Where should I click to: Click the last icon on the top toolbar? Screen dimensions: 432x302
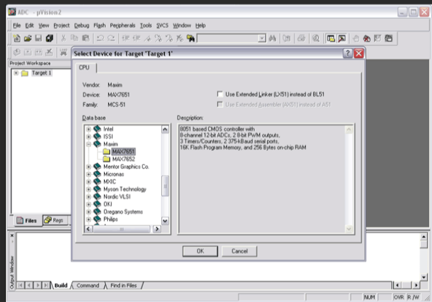click(388, 38)
